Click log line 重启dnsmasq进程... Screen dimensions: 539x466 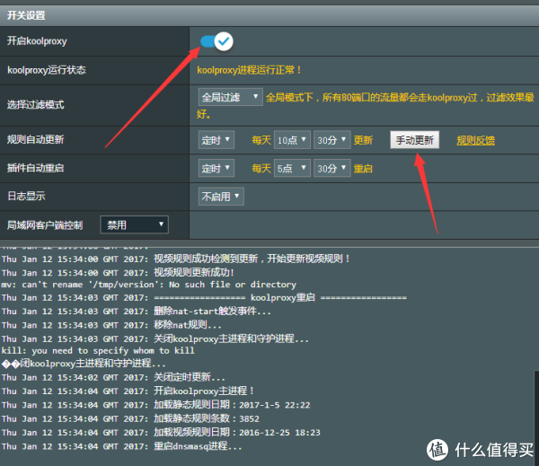(121, 446)
